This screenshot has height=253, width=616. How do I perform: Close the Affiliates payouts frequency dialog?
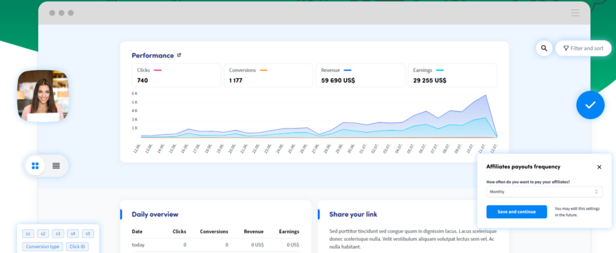click(599, 167)
